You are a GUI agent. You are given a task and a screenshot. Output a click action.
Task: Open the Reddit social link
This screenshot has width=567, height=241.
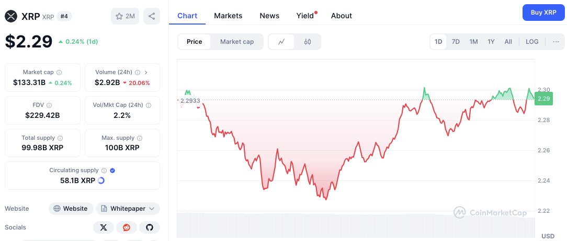pyautogui.click(x=126, y=227)
